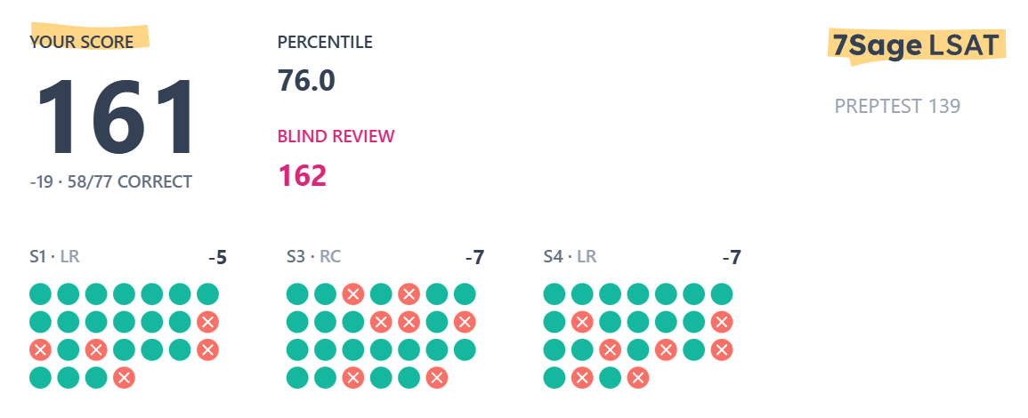Click the -5 score for section S1

point(218,258)
